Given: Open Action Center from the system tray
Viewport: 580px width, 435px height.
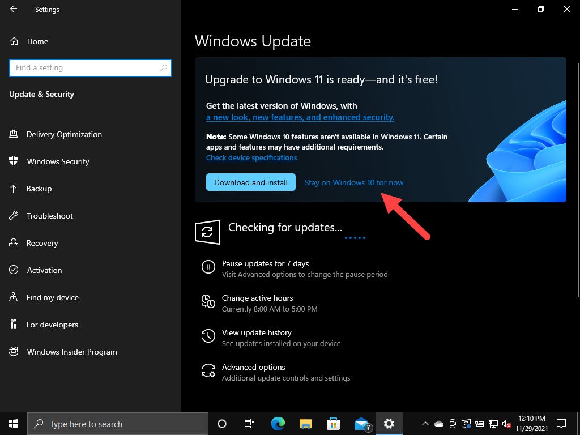Looking at the screenshot, I should (561, 424).
